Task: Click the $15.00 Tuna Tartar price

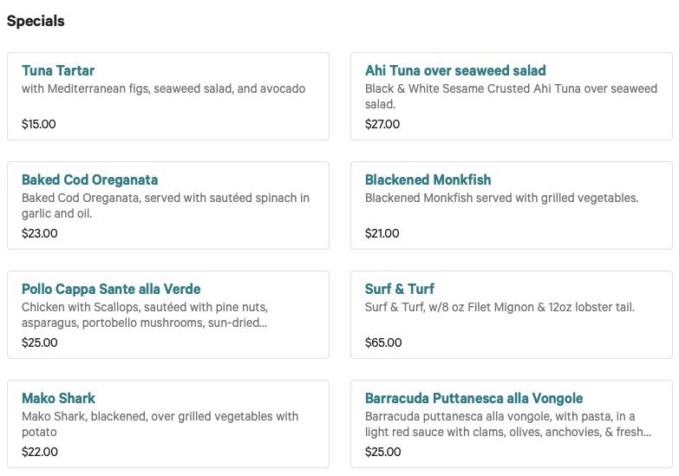Action: coord(39,124)
